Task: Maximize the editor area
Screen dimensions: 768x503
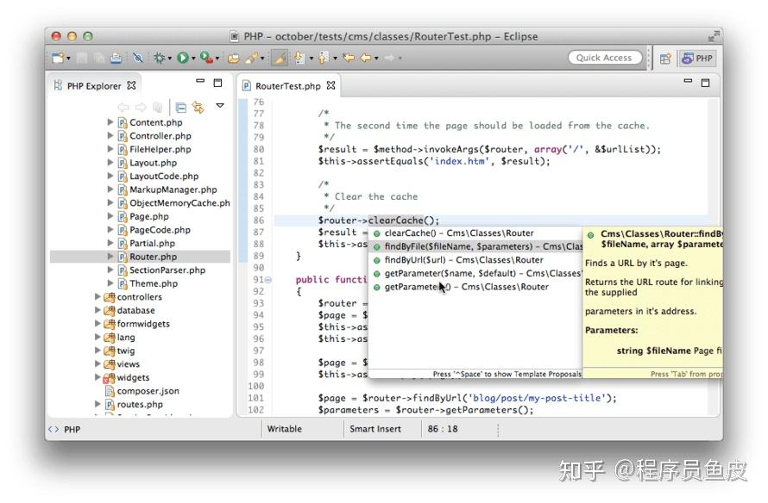Action: point(705,83)
